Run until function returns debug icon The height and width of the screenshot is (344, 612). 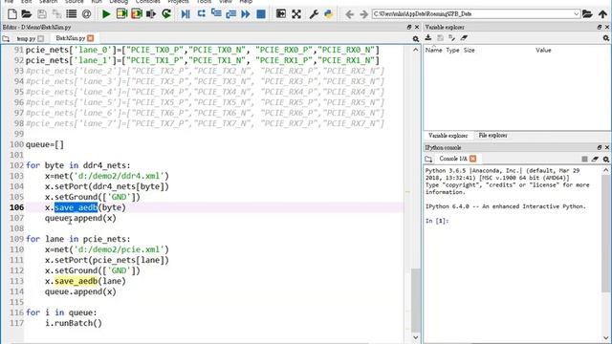tap(230, 14)
